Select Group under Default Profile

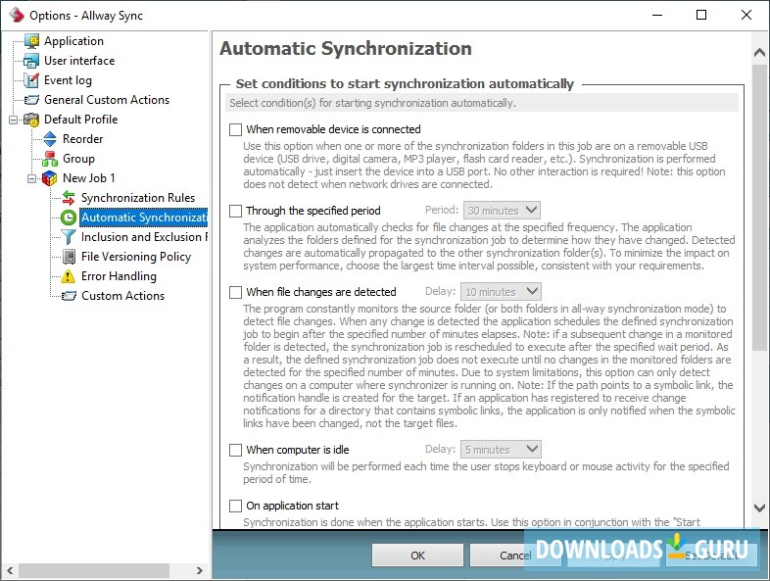78,159
